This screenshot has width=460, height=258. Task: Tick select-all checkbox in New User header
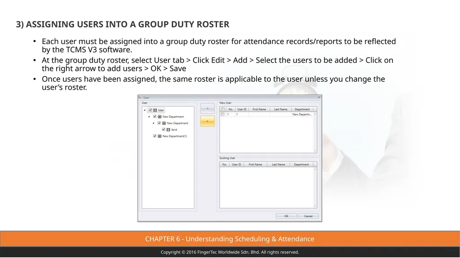223,109
